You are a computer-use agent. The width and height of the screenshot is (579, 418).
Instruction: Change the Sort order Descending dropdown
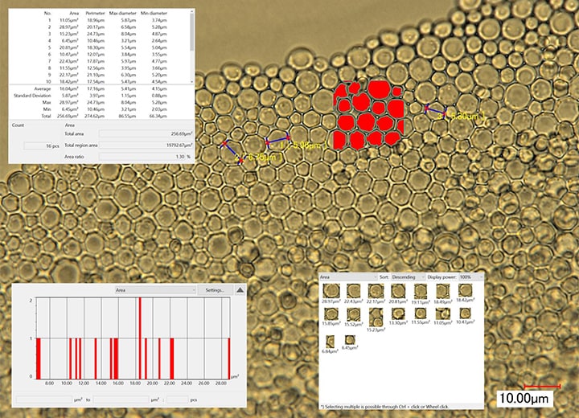(408, 275)
